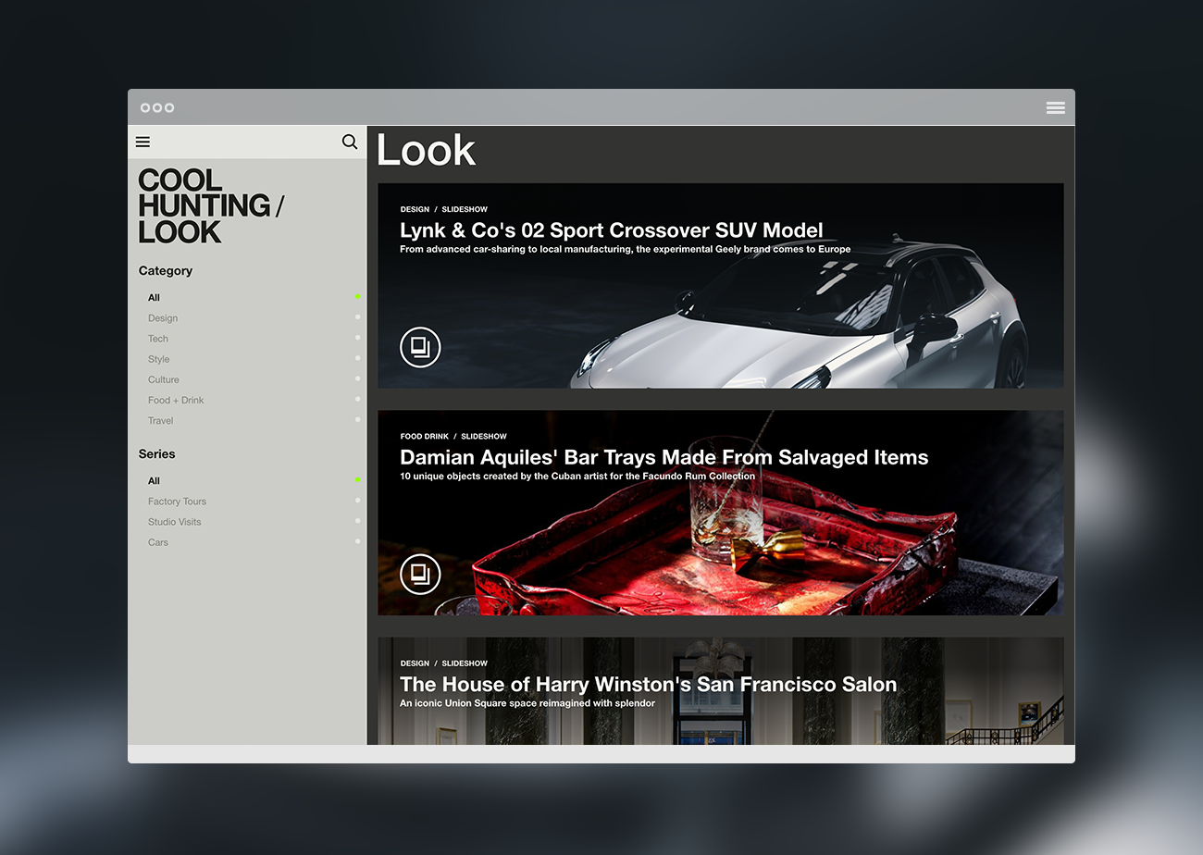The width and height of the screenshot is (1203, 855).
Task: Click the Cool Hunting Look logo
Action: (210, 205)
